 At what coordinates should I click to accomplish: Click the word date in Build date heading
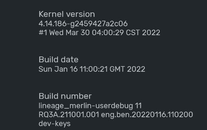point(70,59)
